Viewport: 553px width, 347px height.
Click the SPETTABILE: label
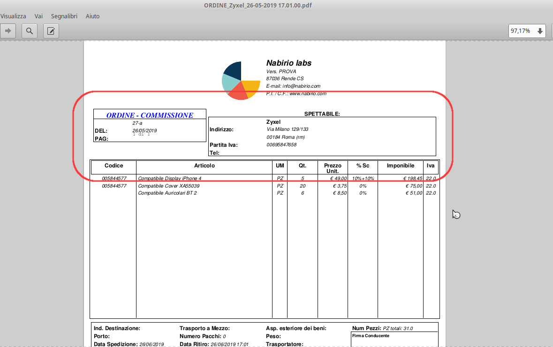pos(322,114)
